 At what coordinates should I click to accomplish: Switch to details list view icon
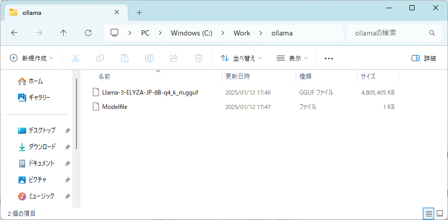tap(428, 213)
